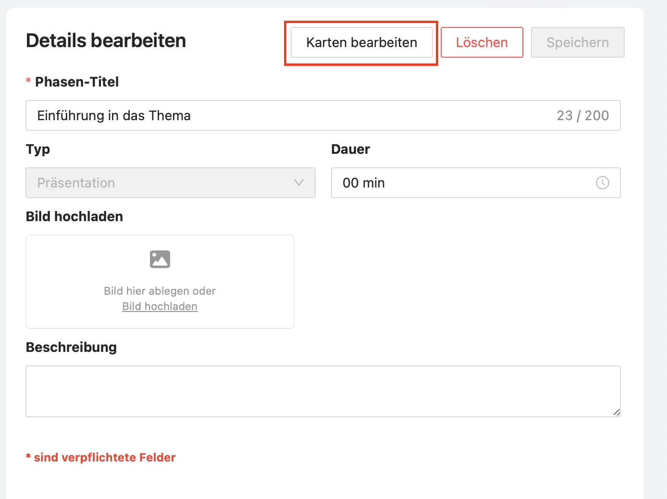This screenshot has height=499, width=667.
Task: Click the Typ label
Action: [38, 150]
